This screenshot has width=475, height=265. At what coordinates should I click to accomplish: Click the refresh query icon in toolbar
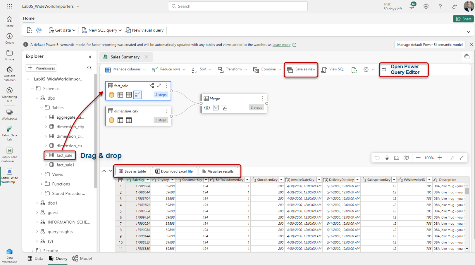point(354,70)
